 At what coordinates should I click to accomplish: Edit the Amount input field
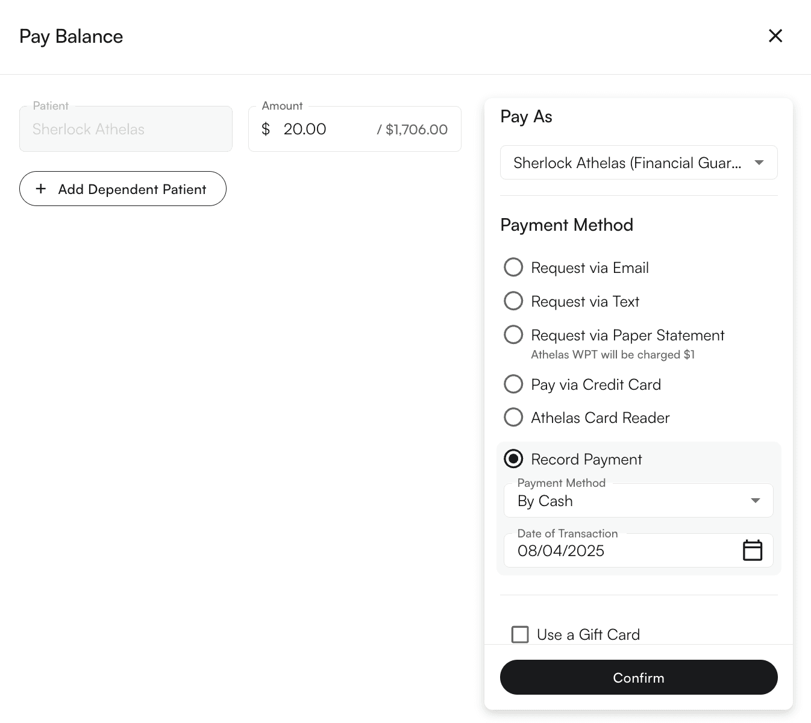coord(319,129)
